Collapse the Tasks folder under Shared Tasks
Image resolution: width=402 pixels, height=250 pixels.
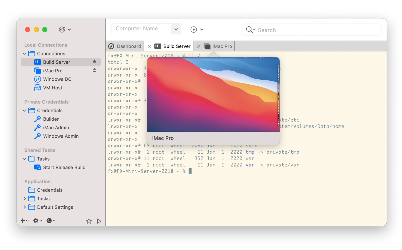click(24, 159)
